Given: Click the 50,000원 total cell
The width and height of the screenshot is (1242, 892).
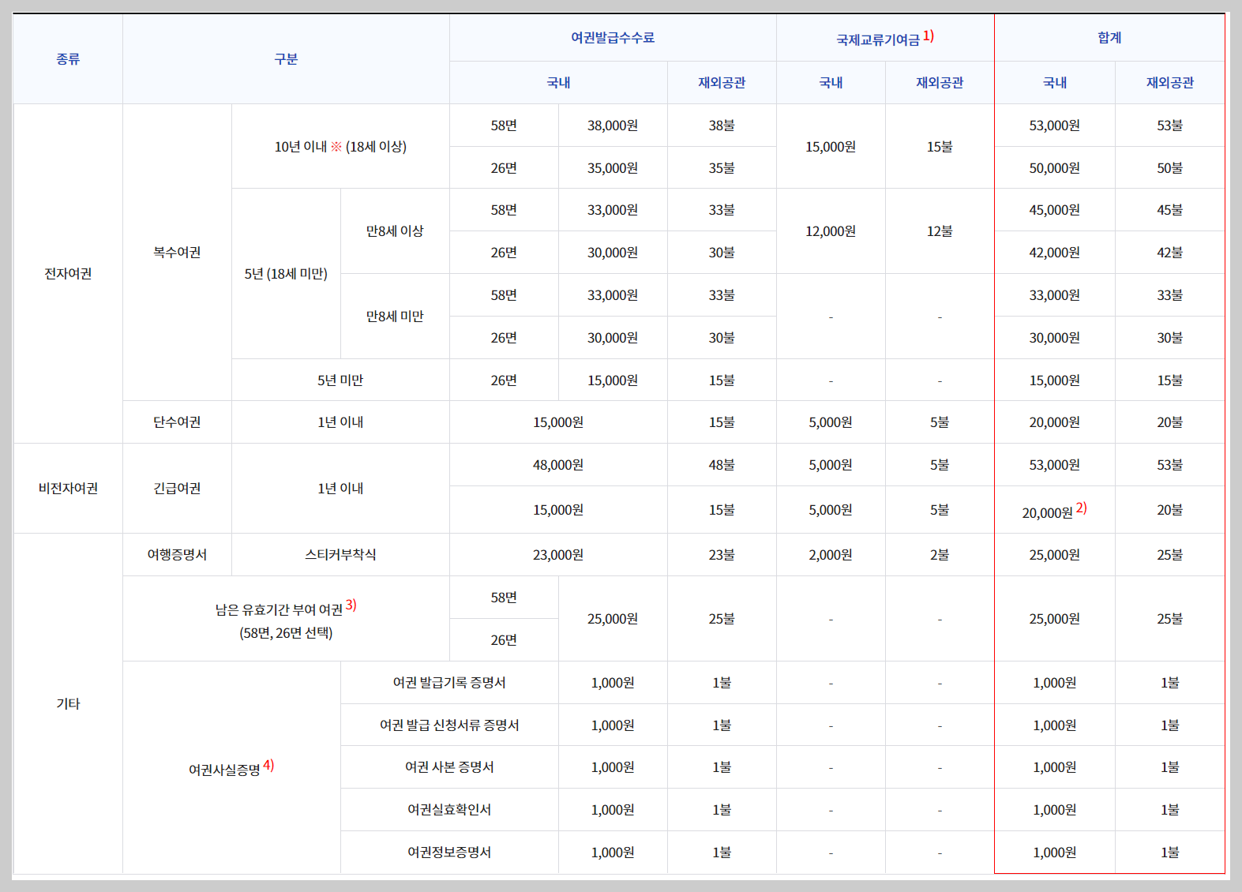Looking at the screenshot, I should (1055, 168).
